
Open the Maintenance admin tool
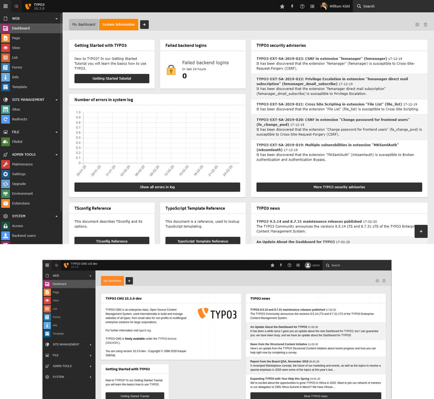31,164
